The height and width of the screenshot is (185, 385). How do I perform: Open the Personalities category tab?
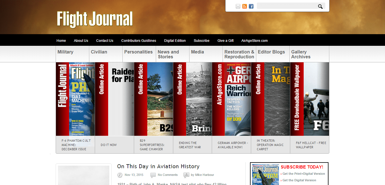click(x=139, y=54)
